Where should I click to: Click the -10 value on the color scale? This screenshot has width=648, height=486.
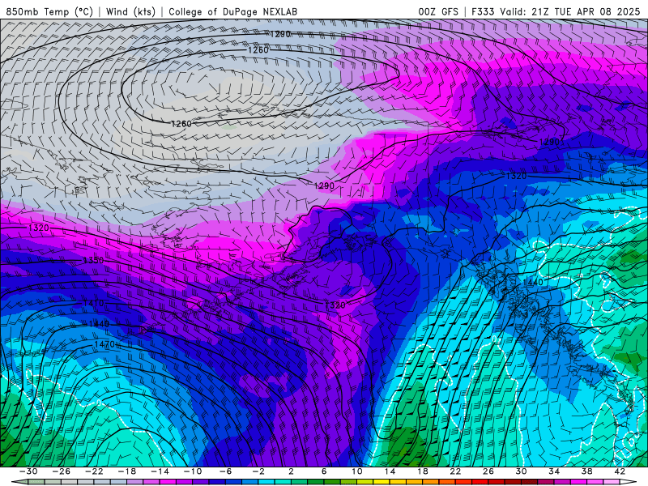tap(192, 471)
